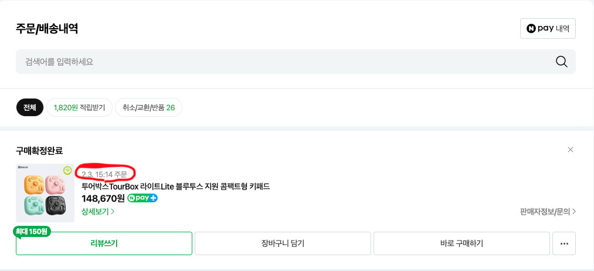
Task: Select the 1,820원 적립받기 tab
Action: (x=79, y=107)
